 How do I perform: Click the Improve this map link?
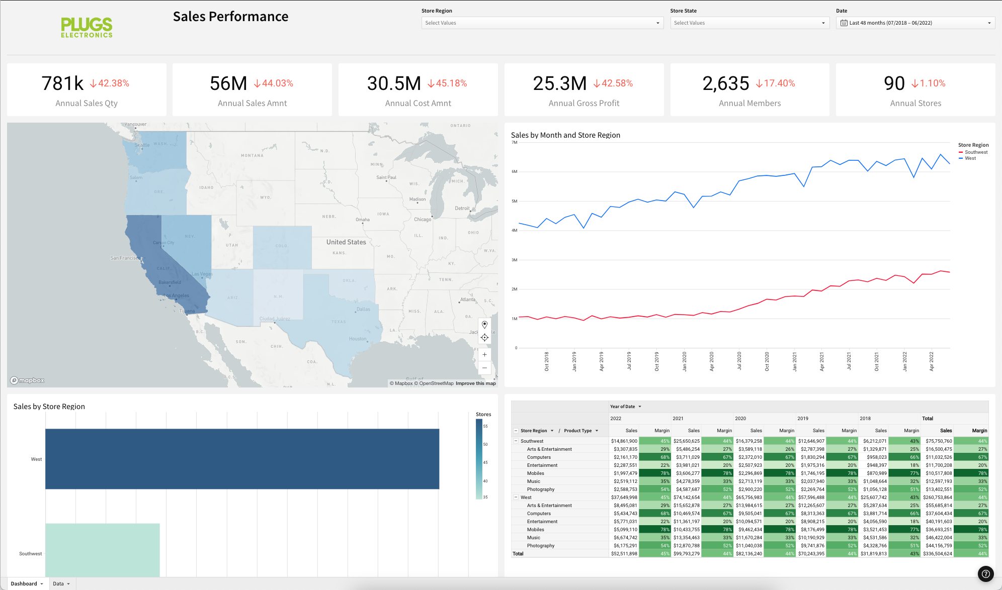pyautogui.click(x=475, y=383)
